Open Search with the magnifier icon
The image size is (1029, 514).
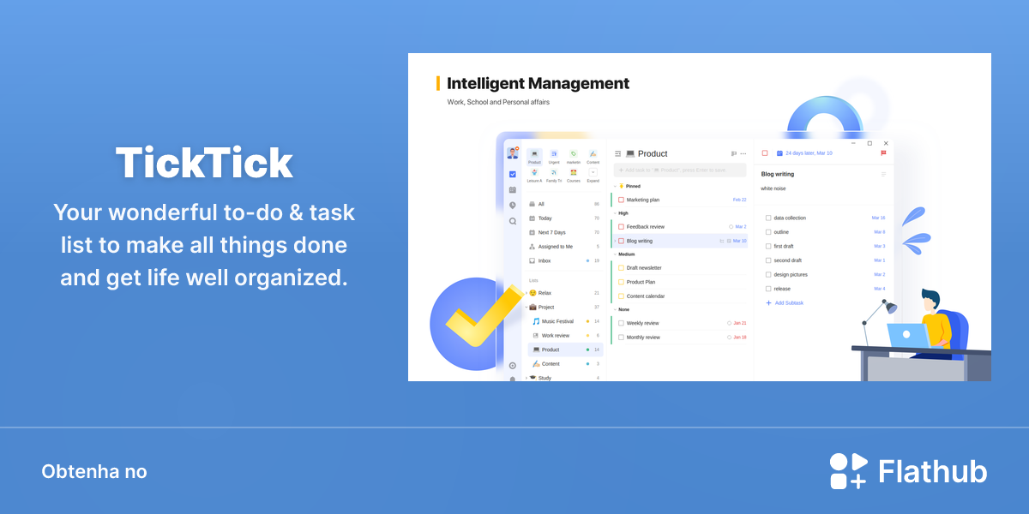pos(513,221)
